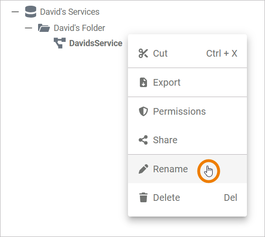Click the Share nodes icon
The image size is (265, 237).
(143, 140)
